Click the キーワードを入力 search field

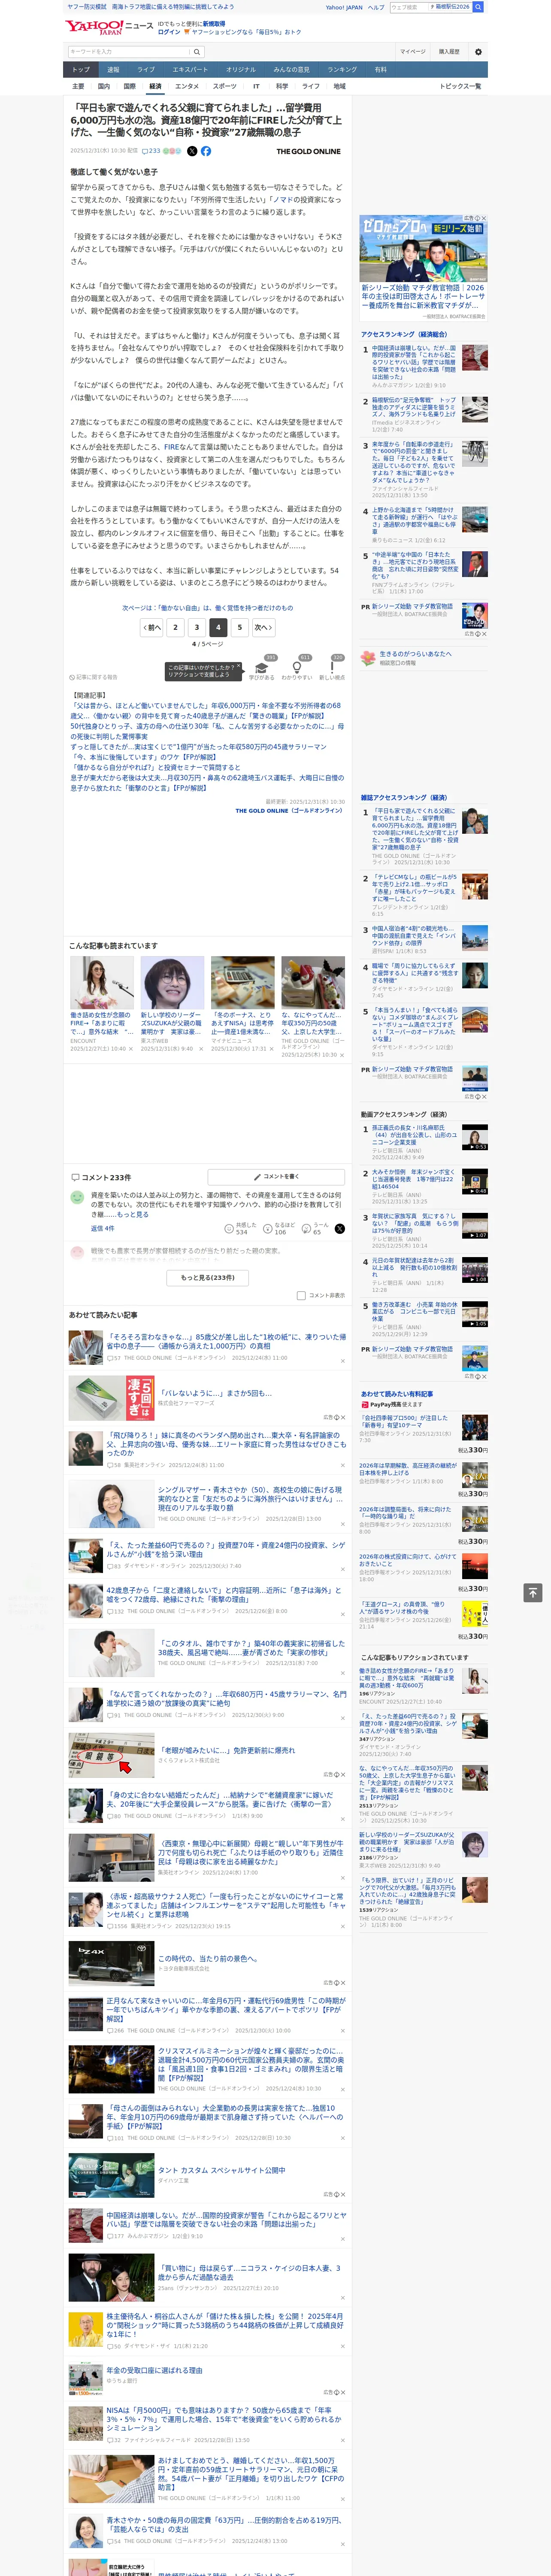129,51
